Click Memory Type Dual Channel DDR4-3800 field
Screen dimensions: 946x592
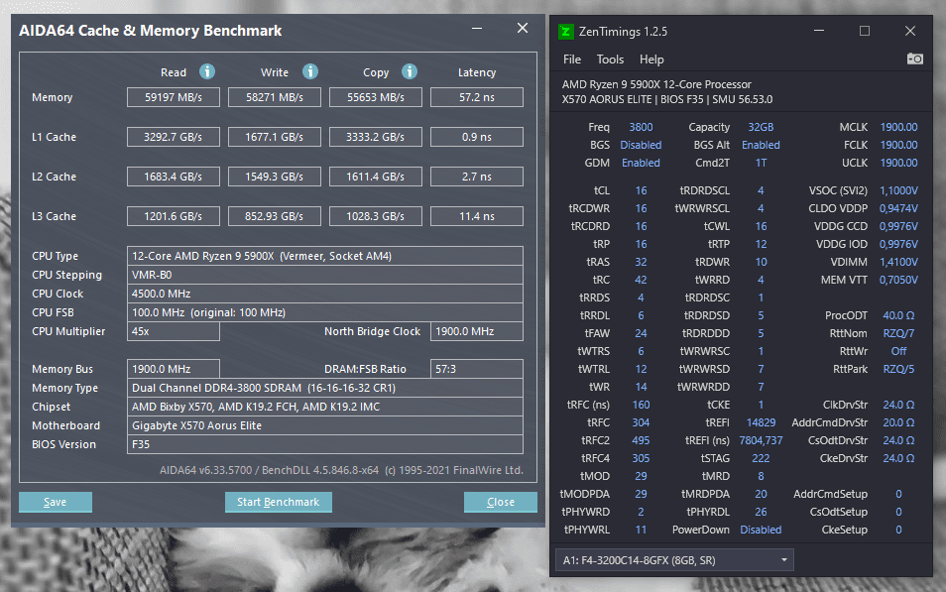(x=324, y=388)
